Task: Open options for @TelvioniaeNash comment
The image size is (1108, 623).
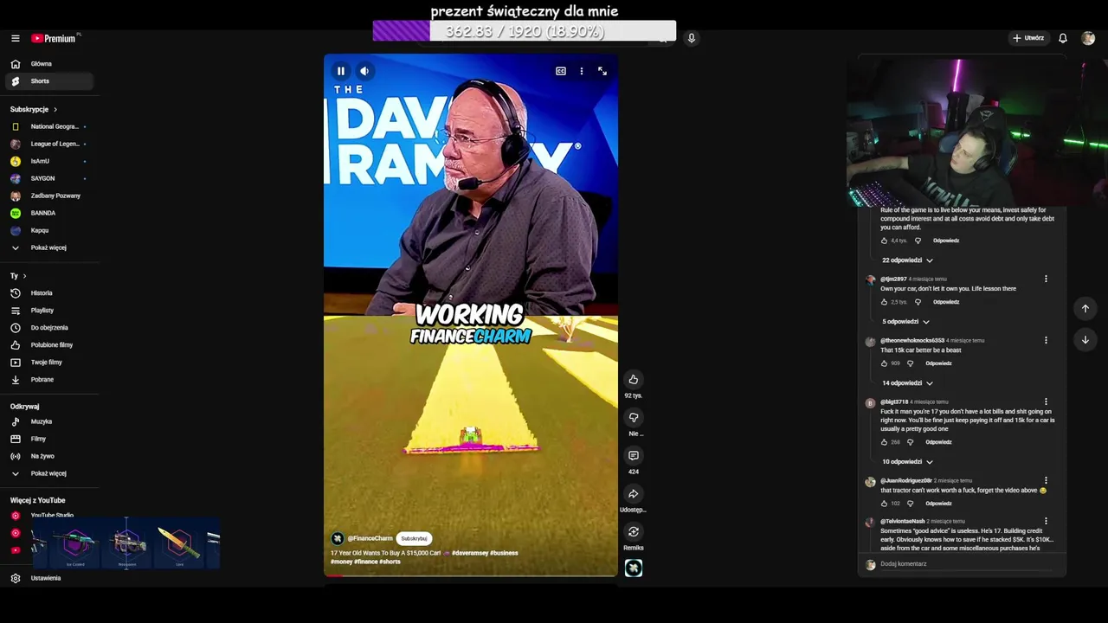Action: pyautogui.click(x=1046, y=522)
